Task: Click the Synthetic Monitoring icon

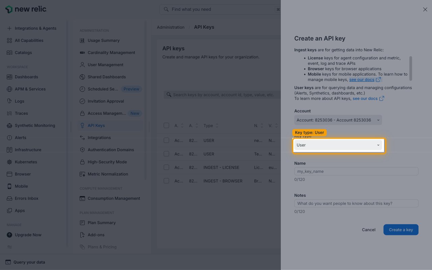Action: (x=9, y=126)
